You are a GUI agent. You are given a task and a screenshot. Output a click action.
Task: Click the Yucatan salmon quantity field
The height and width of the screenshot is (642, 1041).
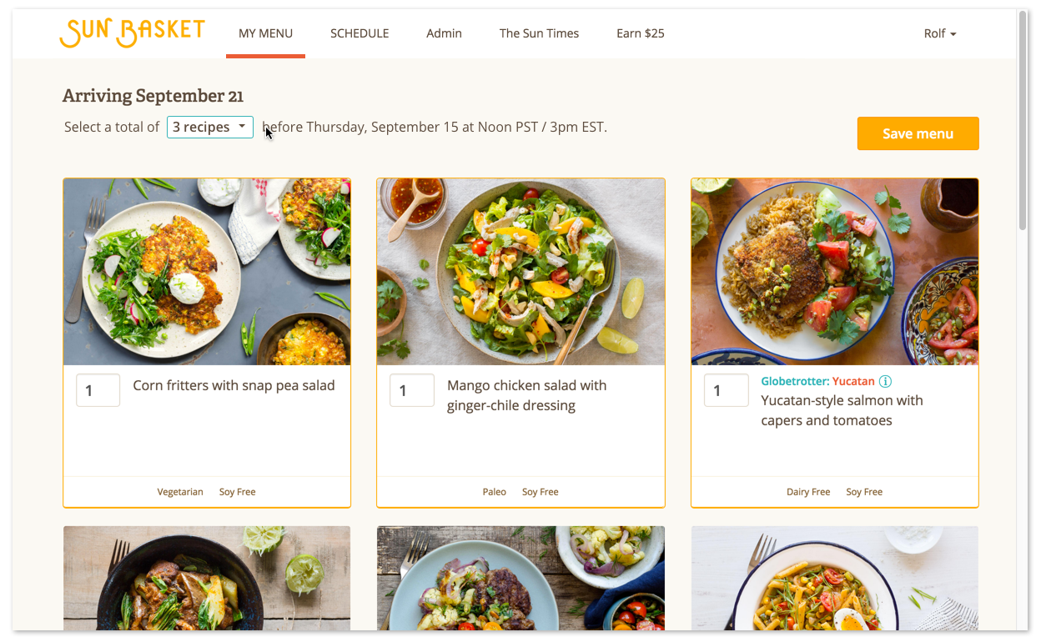pyautogui.click(x=726, y=390)
